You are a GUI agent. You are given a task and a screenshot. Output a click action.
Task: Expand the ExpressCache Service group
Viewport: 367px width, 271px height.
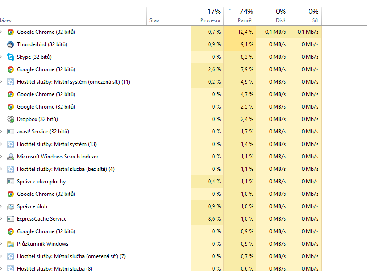click(1, 219)
